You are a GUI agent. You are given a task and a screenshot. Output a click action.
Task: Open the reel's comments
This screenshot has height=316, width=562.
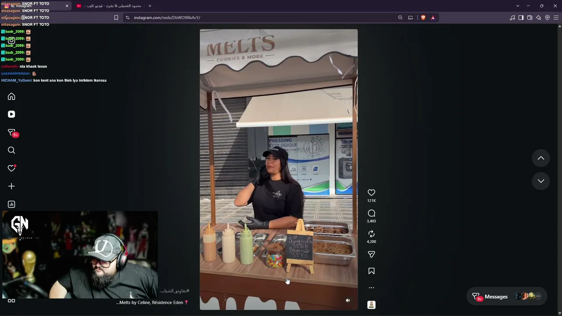point(371,213)
